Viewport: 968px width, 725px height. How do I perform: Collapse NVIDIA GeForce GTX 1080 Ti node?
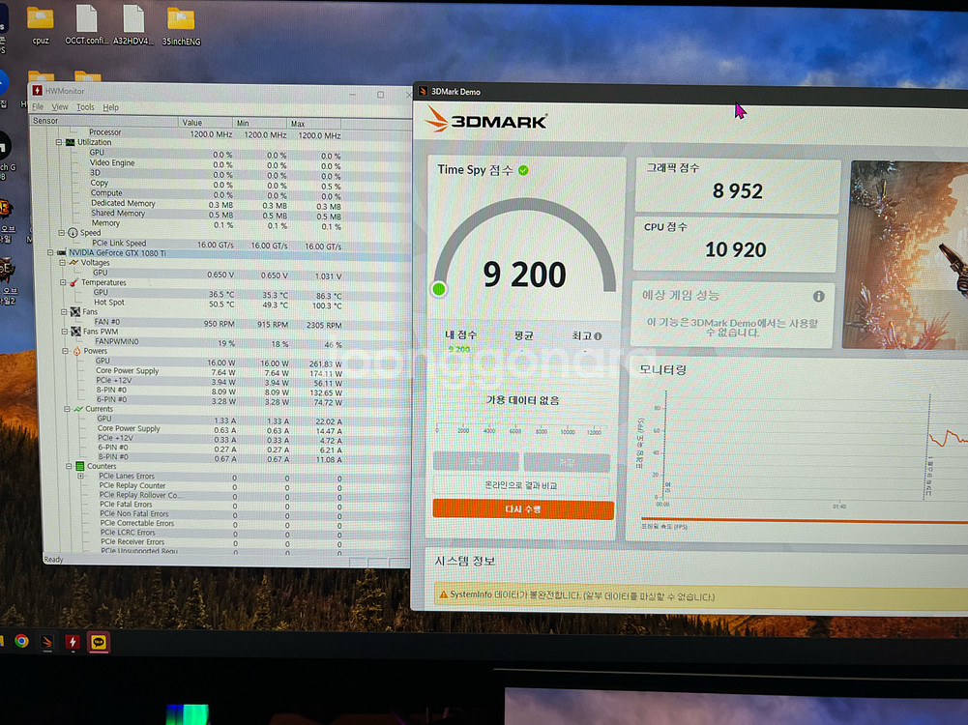coord(50,252)
